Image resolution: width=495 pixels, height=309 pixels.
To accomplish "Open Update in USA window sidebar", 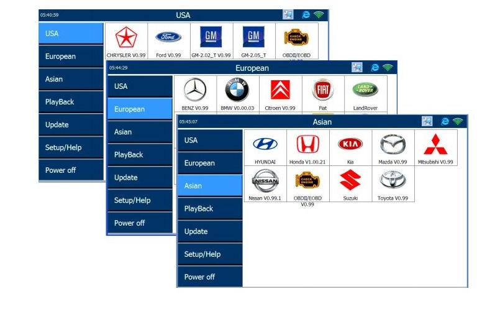I will pyautogui.click(x=71, y=124).
